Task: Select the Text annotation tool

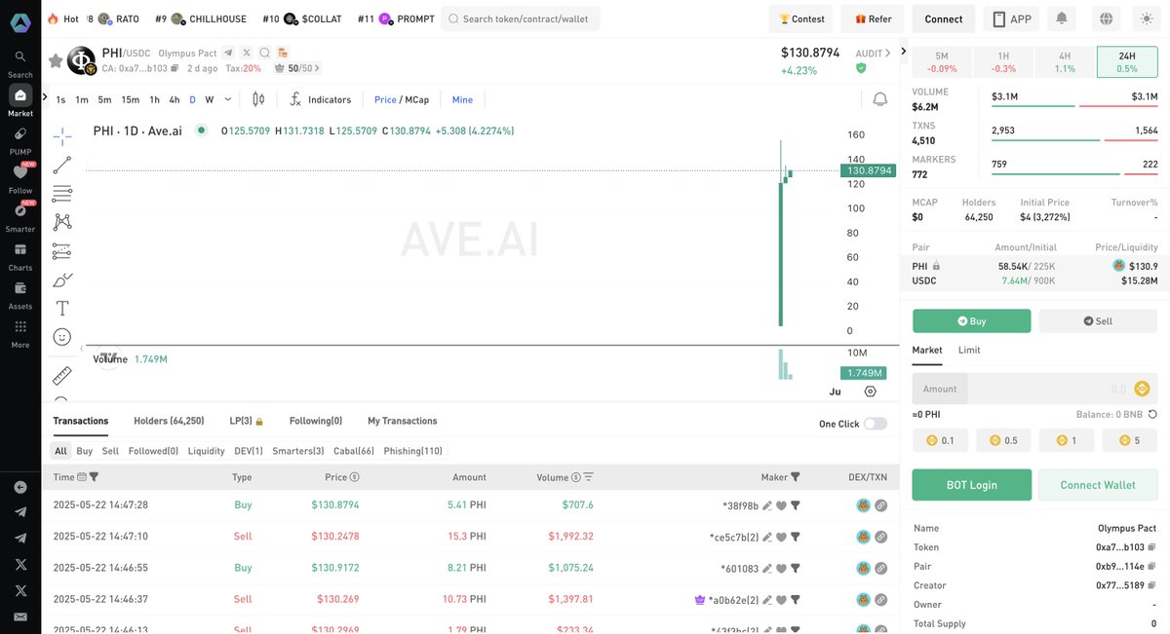Action: tap(61, 308)
